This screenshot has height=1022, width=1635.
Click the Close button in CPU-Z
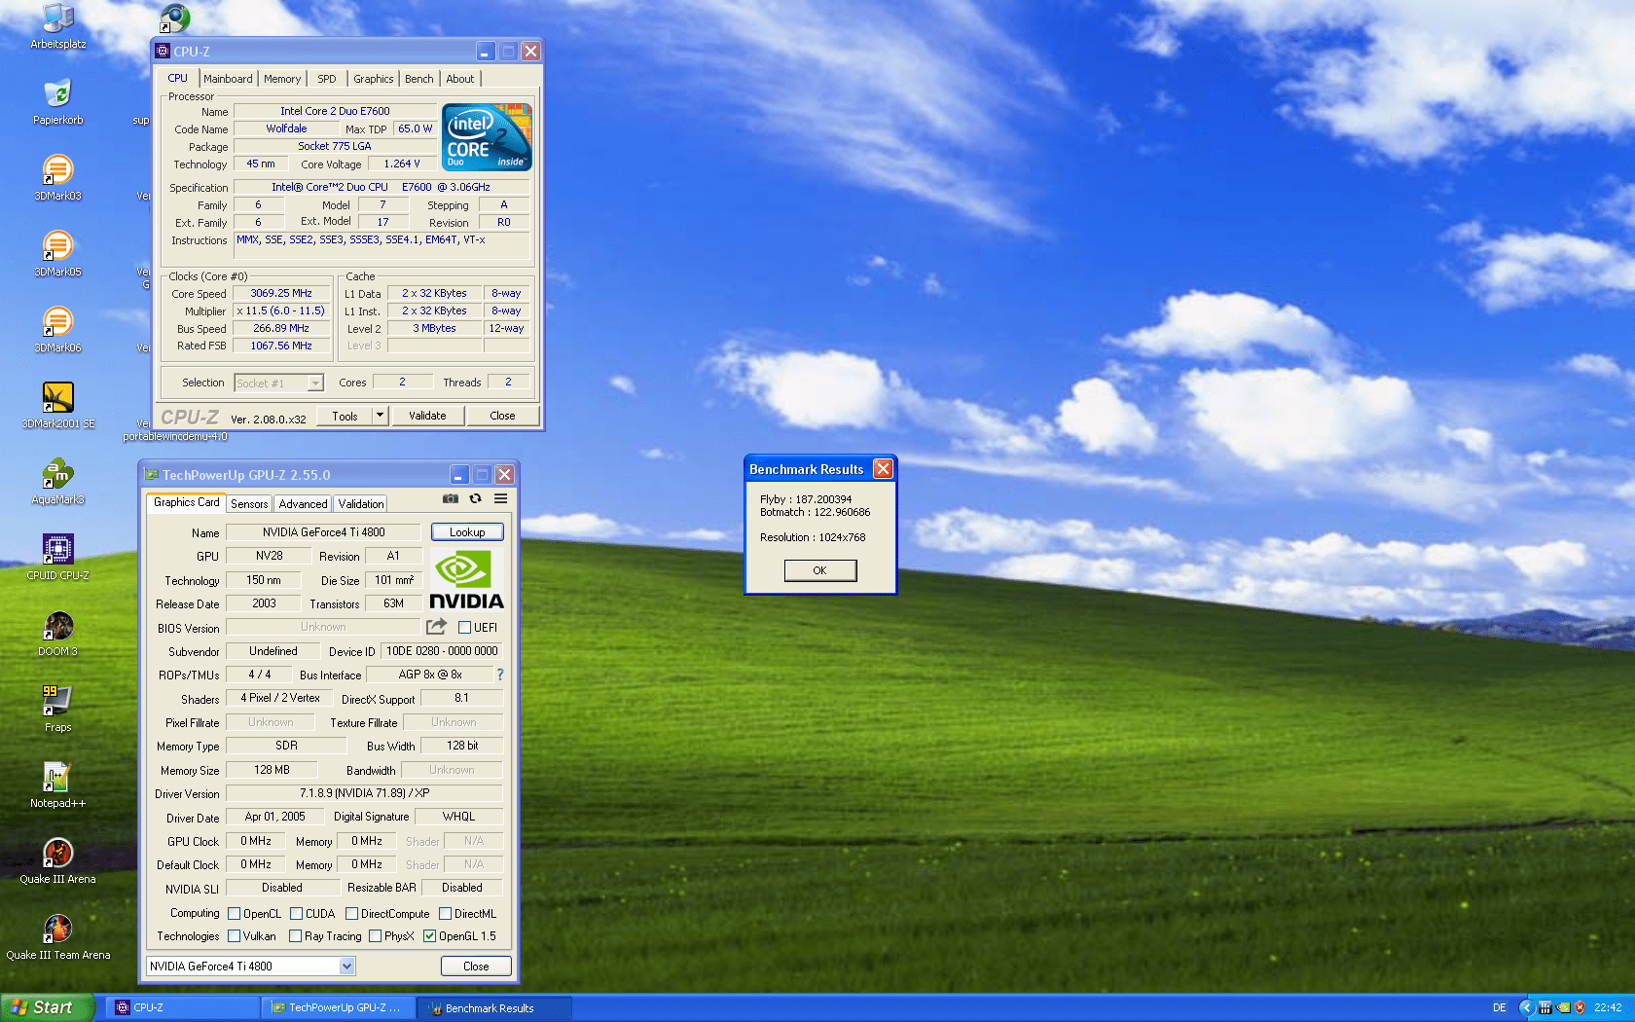pos(502,416)
